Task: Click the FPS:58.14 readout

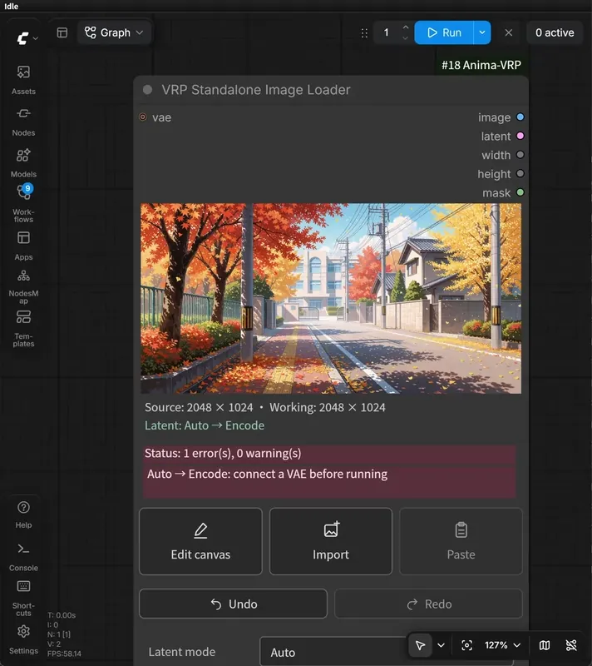Action: [64, 654]
